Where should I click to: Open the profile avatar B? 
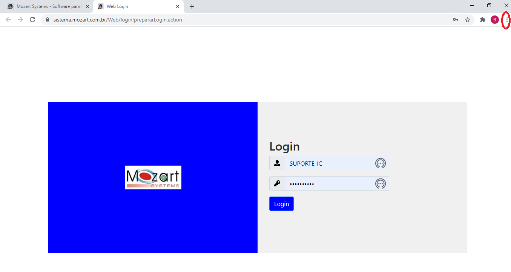tap(495, 20)
